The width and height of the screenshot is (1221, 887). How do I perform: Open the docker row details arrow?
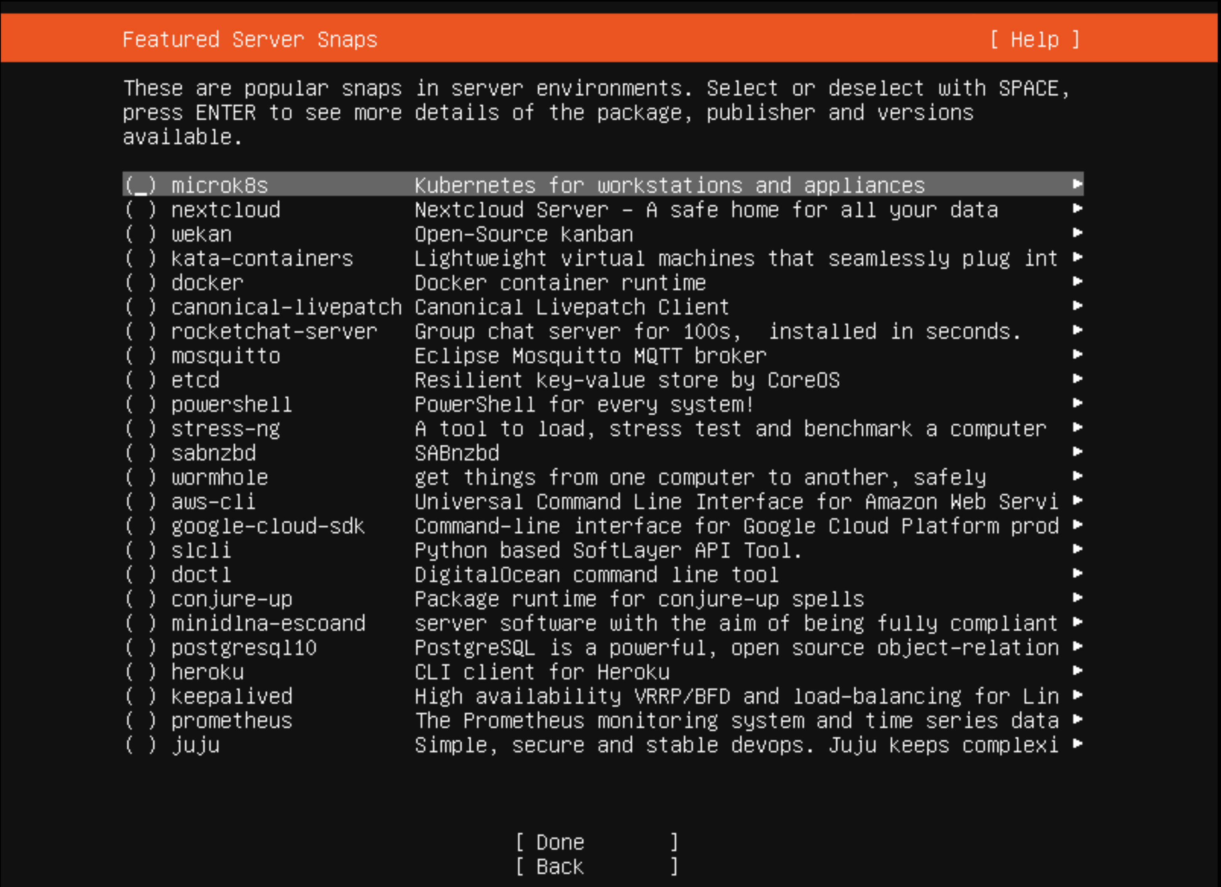click(x=1077, y=281)
